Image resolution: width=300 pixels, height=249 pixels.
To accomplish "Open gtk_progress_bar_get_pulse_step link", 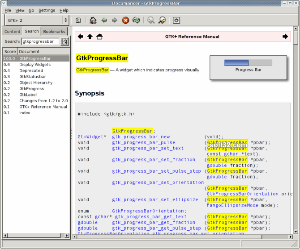I will tap(156, 228).
